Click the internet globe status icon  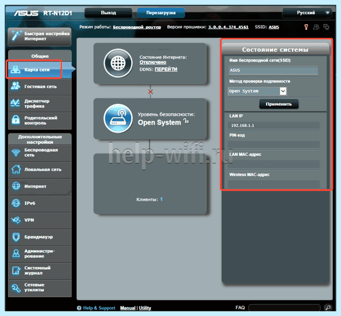coord(118,63)
